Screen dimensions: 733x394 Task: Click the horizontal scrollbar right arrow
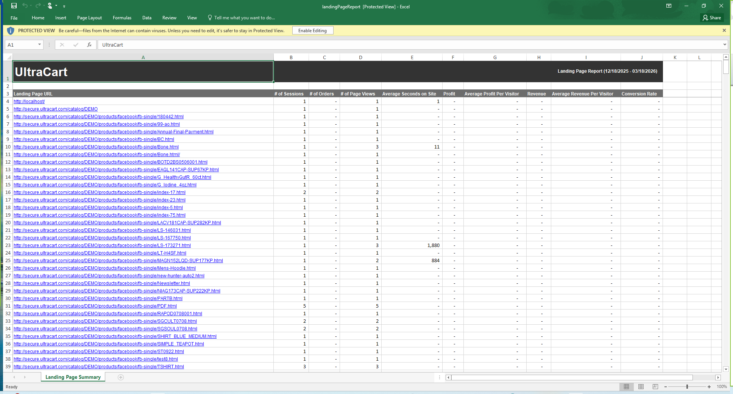(x=717, y=377)
